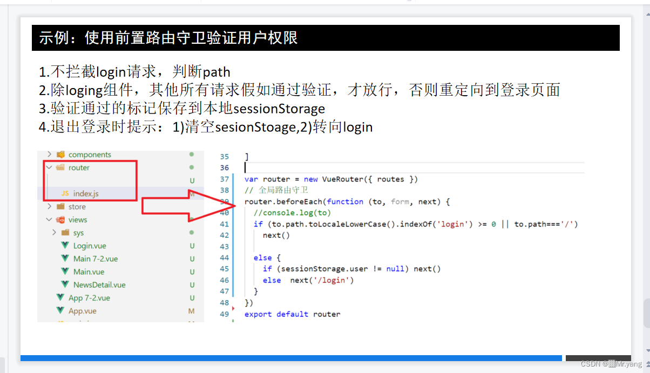Click the 'to.path.toLocaleLowerCase()' condition line

pos(416,224)
